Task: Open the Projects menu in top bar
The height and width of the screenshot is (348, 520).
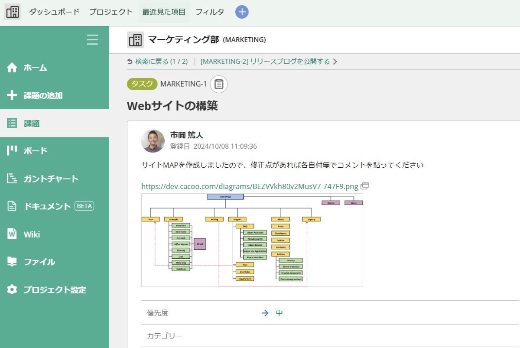Action: click(111, 12)
